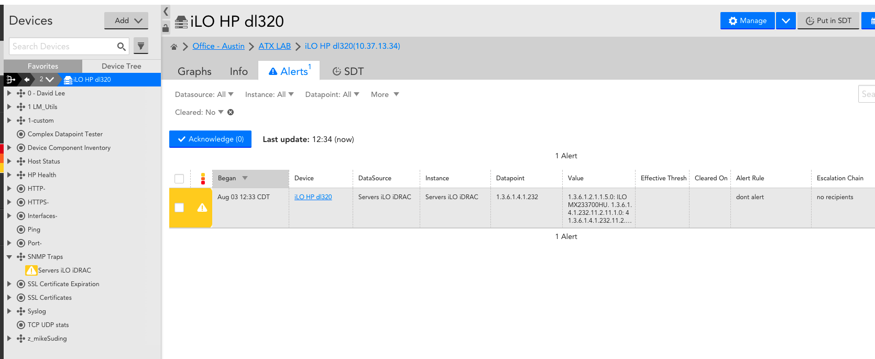
Task: Expand the z_mikeSuding group
Action: (x=9, y=338)
